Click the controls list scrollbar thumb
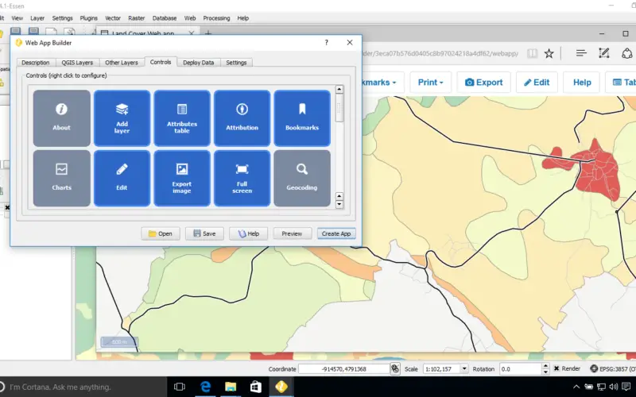The image size is (636, 397). coord(339,108)
